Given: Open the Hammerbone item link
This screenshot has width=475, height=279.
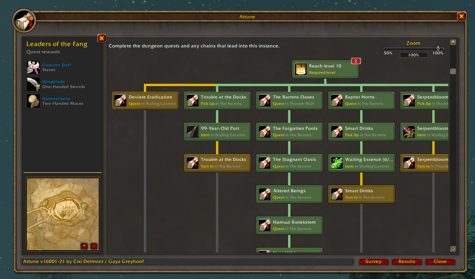Looking at the screenshot, I should click(x=56, y=99).
